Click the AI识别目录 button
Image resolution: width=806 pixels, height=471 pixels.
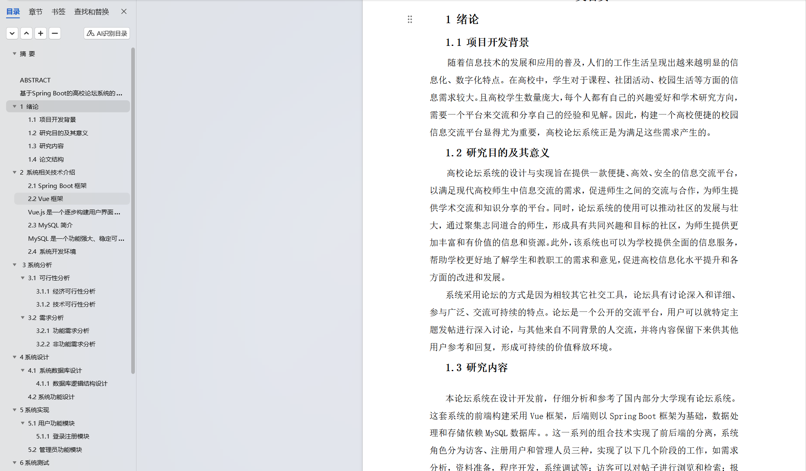coord(107,33)
